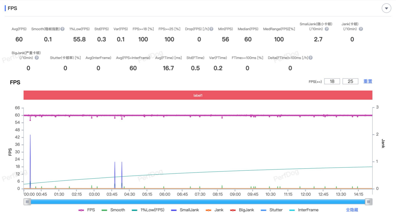Click help icon next to Delta(FTime)>100ms
This screenshot has height=214, width=396.
pos(310,58)
